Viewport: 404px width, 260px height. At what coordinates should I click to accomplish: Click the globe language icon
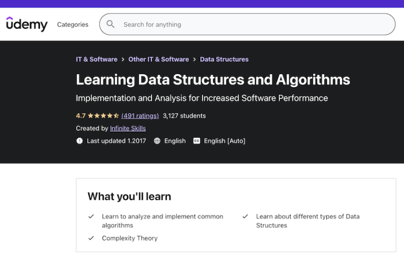click(157, 141)
